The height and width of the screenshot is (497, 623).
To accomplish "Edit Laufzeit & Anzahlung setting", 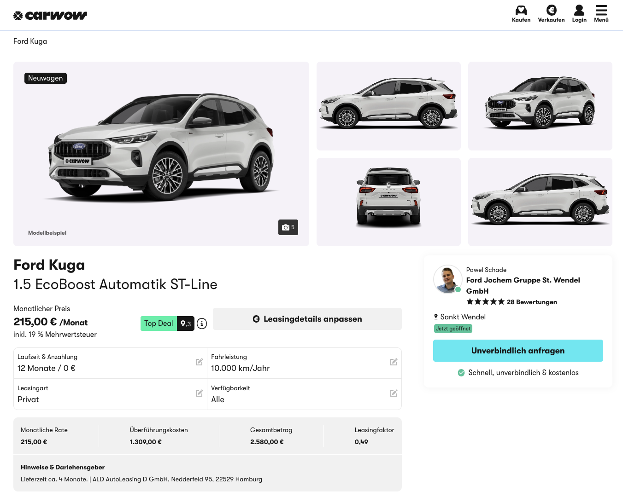I will pyautogui.click(x=199, y=362).
